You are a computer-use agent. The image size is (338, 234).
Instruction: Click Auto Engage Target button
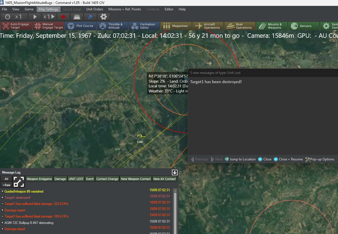coord(17,26)
